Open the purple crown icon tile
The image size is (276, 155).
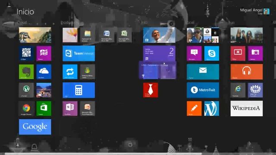255,90
